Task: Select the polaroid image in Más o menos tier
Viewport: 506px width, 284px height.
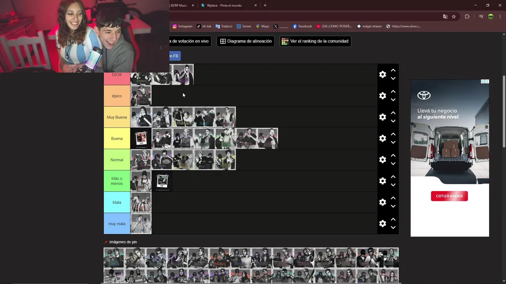Action: [x=162, y=181]
